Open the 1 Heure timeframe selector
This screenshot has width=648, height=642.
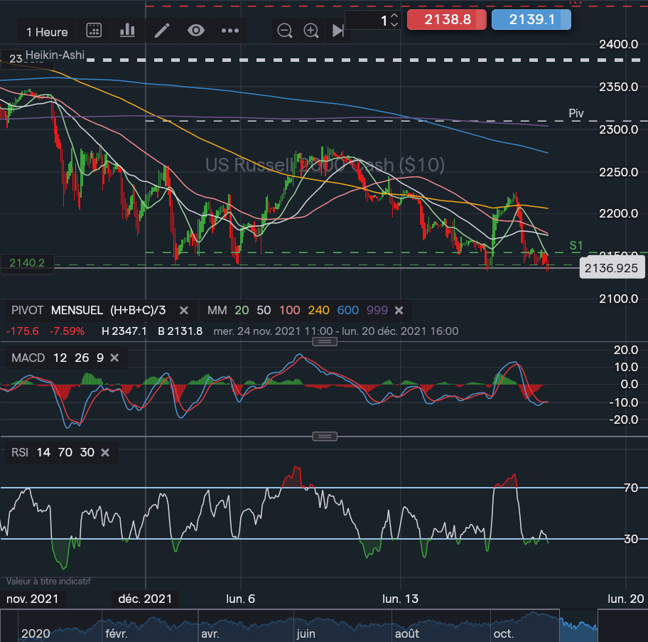tap(47, 32)
